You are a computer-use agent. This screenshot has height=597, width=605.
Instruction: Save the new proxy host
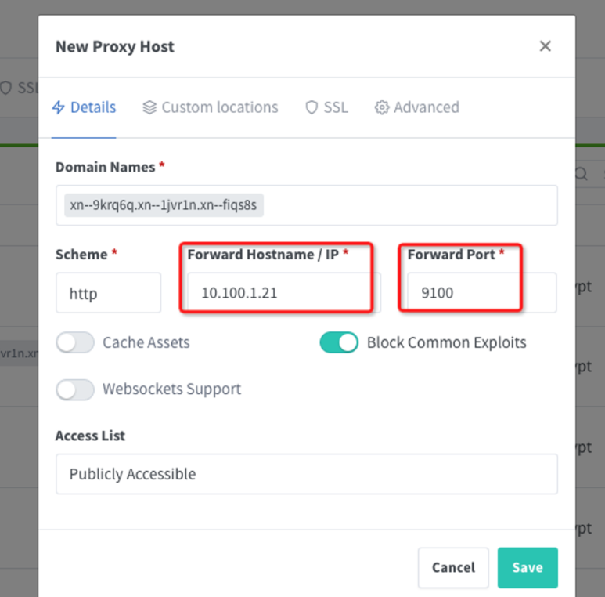coord(527,567)
